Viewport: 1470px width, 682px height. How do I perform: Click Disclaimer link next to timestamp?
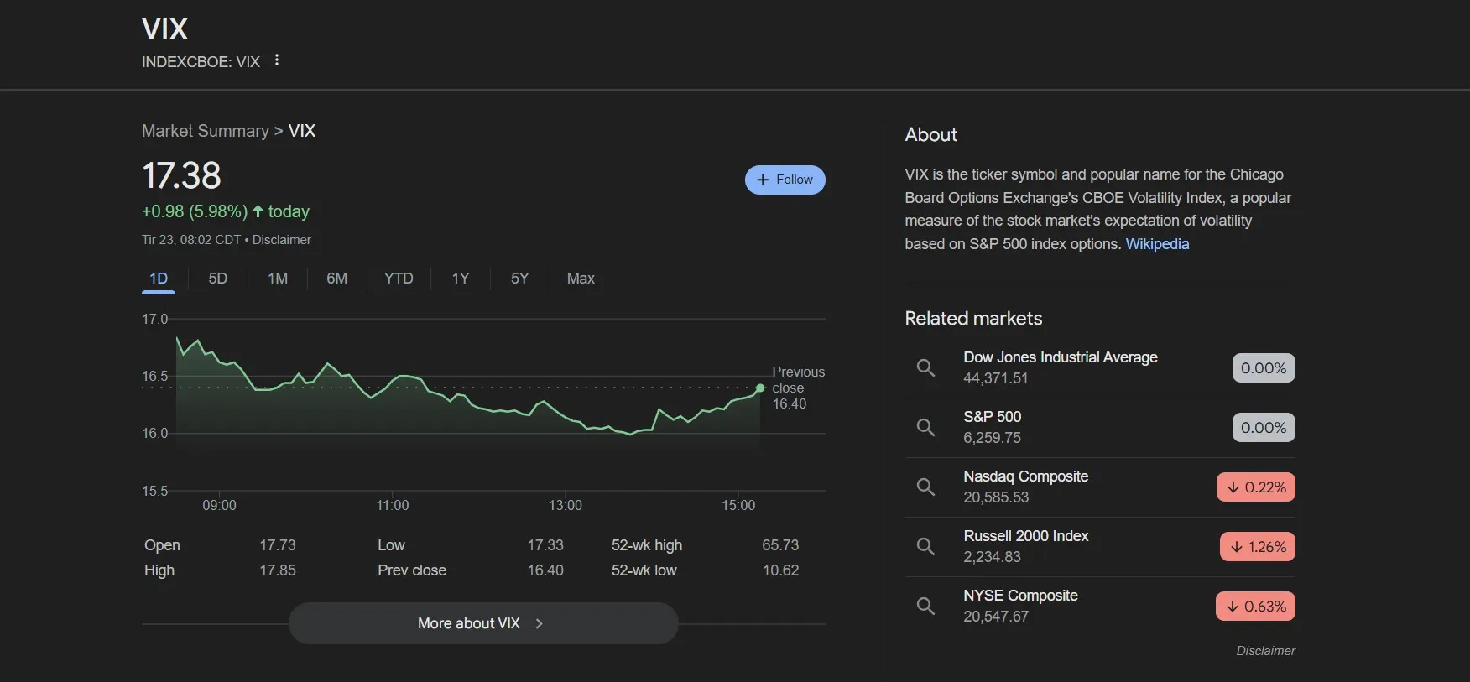281,240
